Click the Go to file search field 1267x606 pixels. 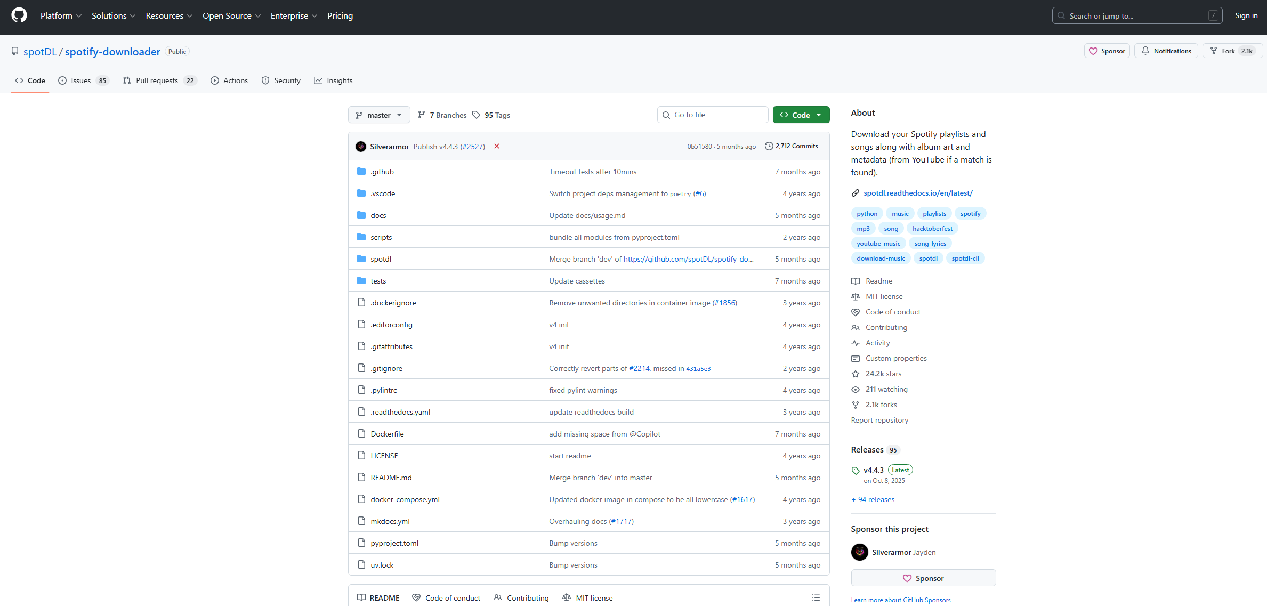pyautogui.click(x=713, y=115)
